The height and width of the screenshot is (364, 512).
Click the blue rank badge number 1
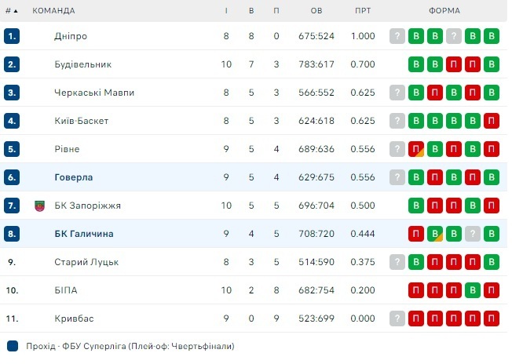(11, 36)
